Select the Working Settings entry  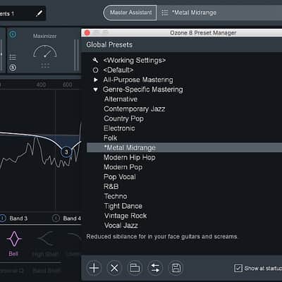click(135, 61)
